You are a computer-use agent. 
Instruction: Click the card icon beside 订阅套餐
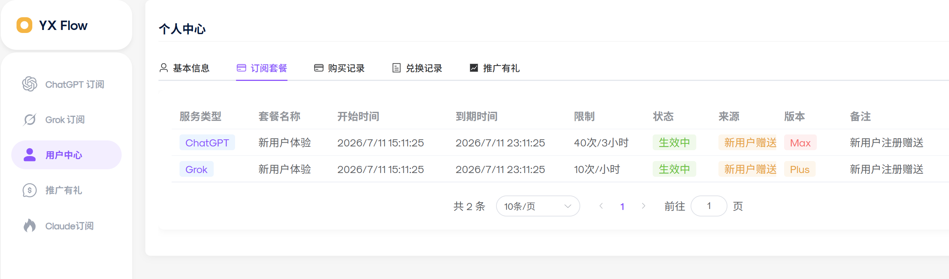point(241,68)
